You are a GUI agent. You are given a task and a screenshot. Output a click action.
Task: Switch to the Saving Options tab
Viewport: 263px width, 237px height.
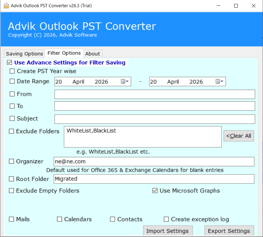25,54
